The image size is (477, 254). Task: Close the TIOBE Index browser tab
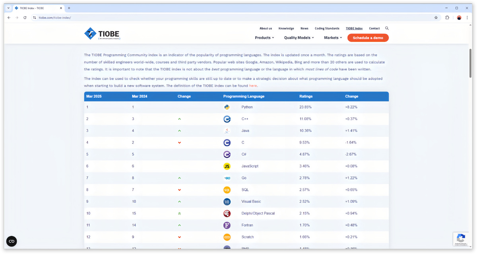click(x=60, y=8)
